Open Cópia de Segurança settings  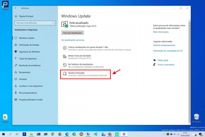click(x=28, y=59)
